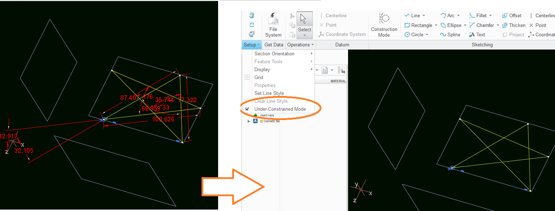Click the Get Data group label
The height and width of the screenshot is (211, 555).
(x=274, y=45)
